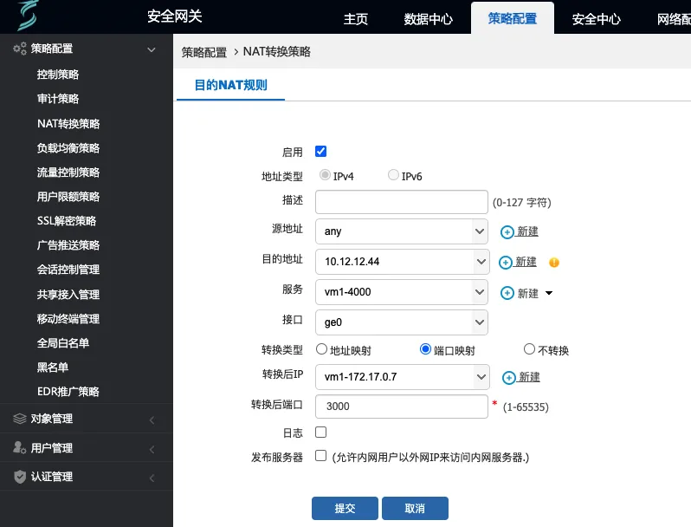The height and width of the screenshot is (527, 691).
Task: Open the 源地址 dropdown showing any
Action: pyautogui.click(x=402, y=231)
